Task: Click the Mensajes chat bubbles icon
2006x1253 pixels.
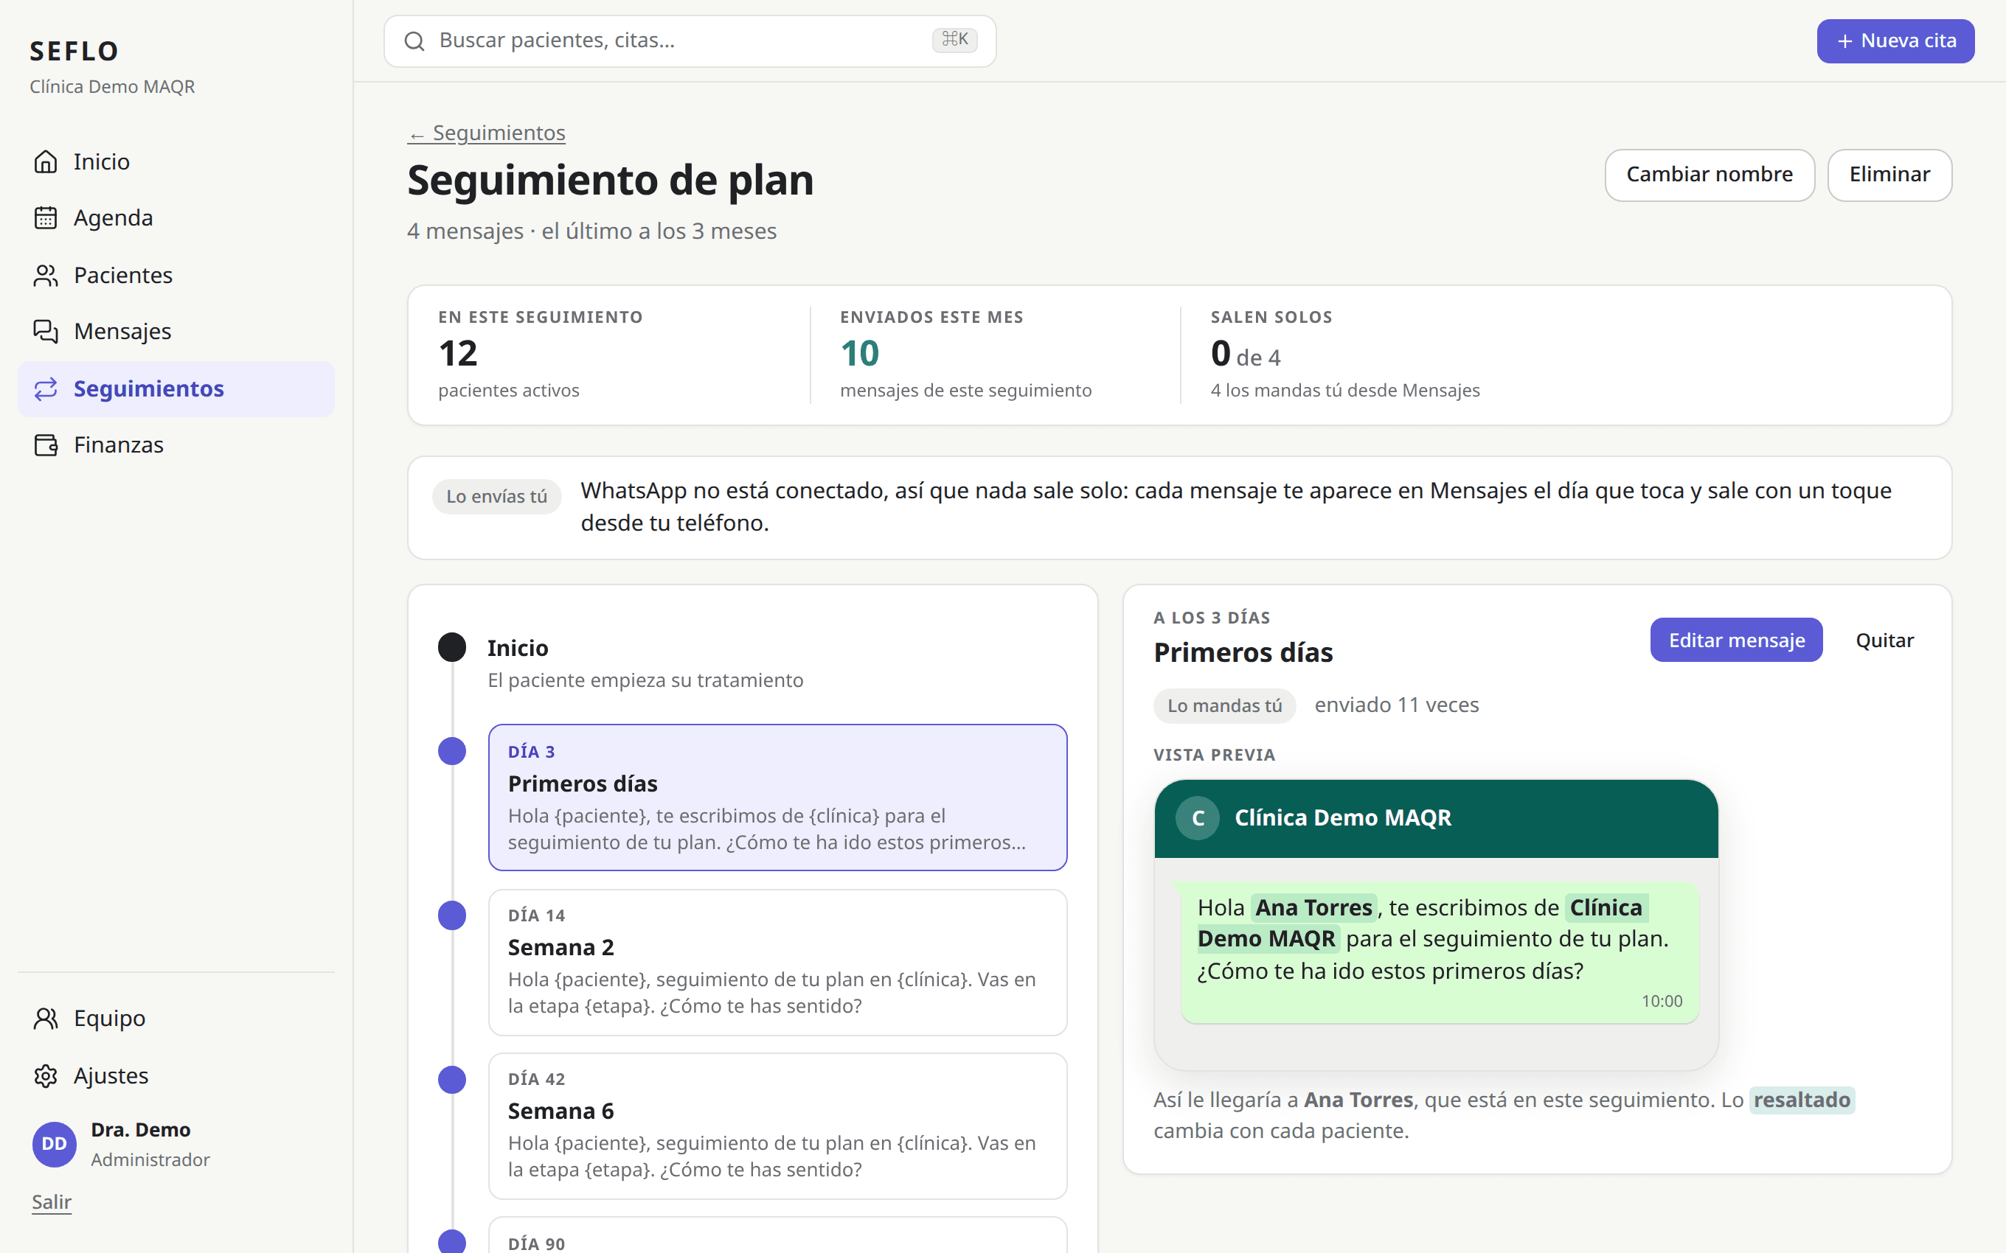Action: (46, 332)
